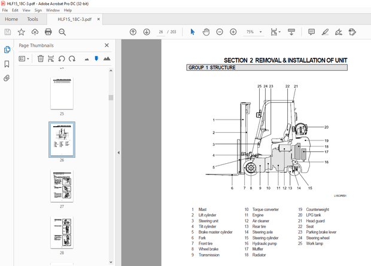
Task: Zoom in with plus icon
Action: pos(233,32)
